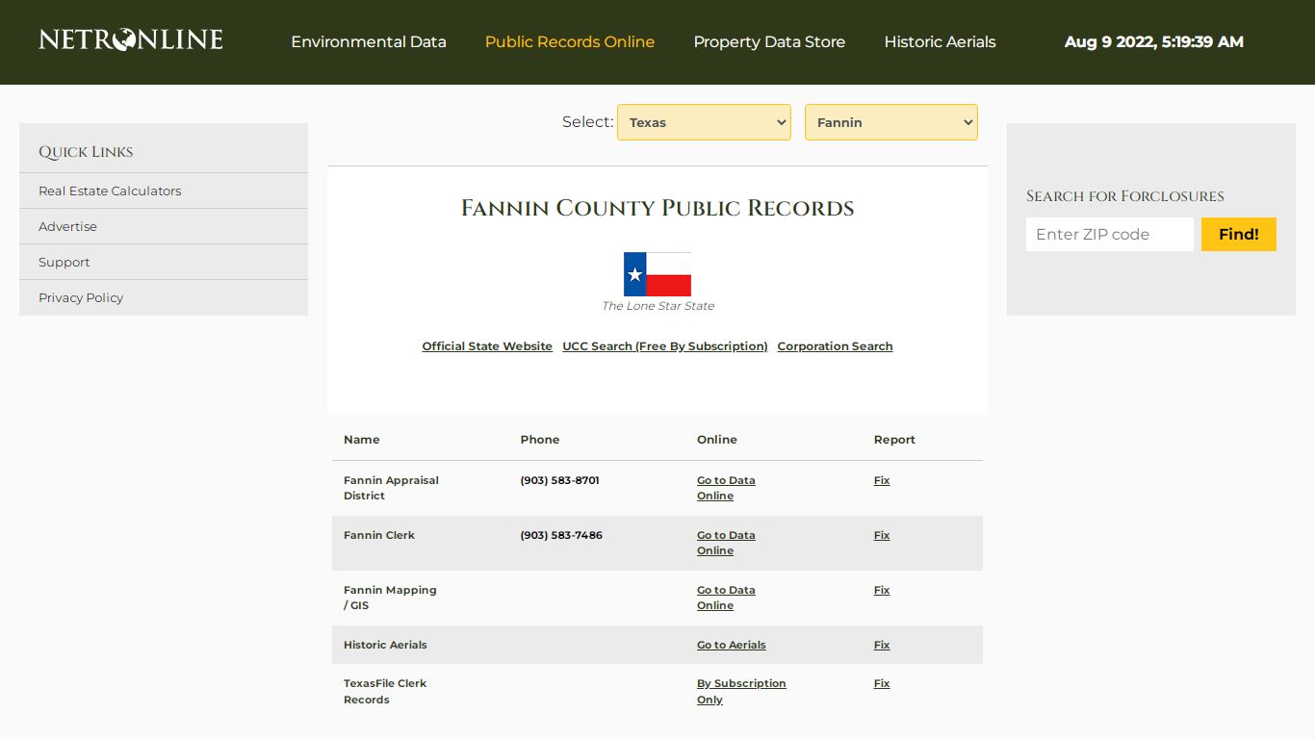Viewport: 1315px width, 739px height.
Task: Click the Online column header
Action: point(717,440)
